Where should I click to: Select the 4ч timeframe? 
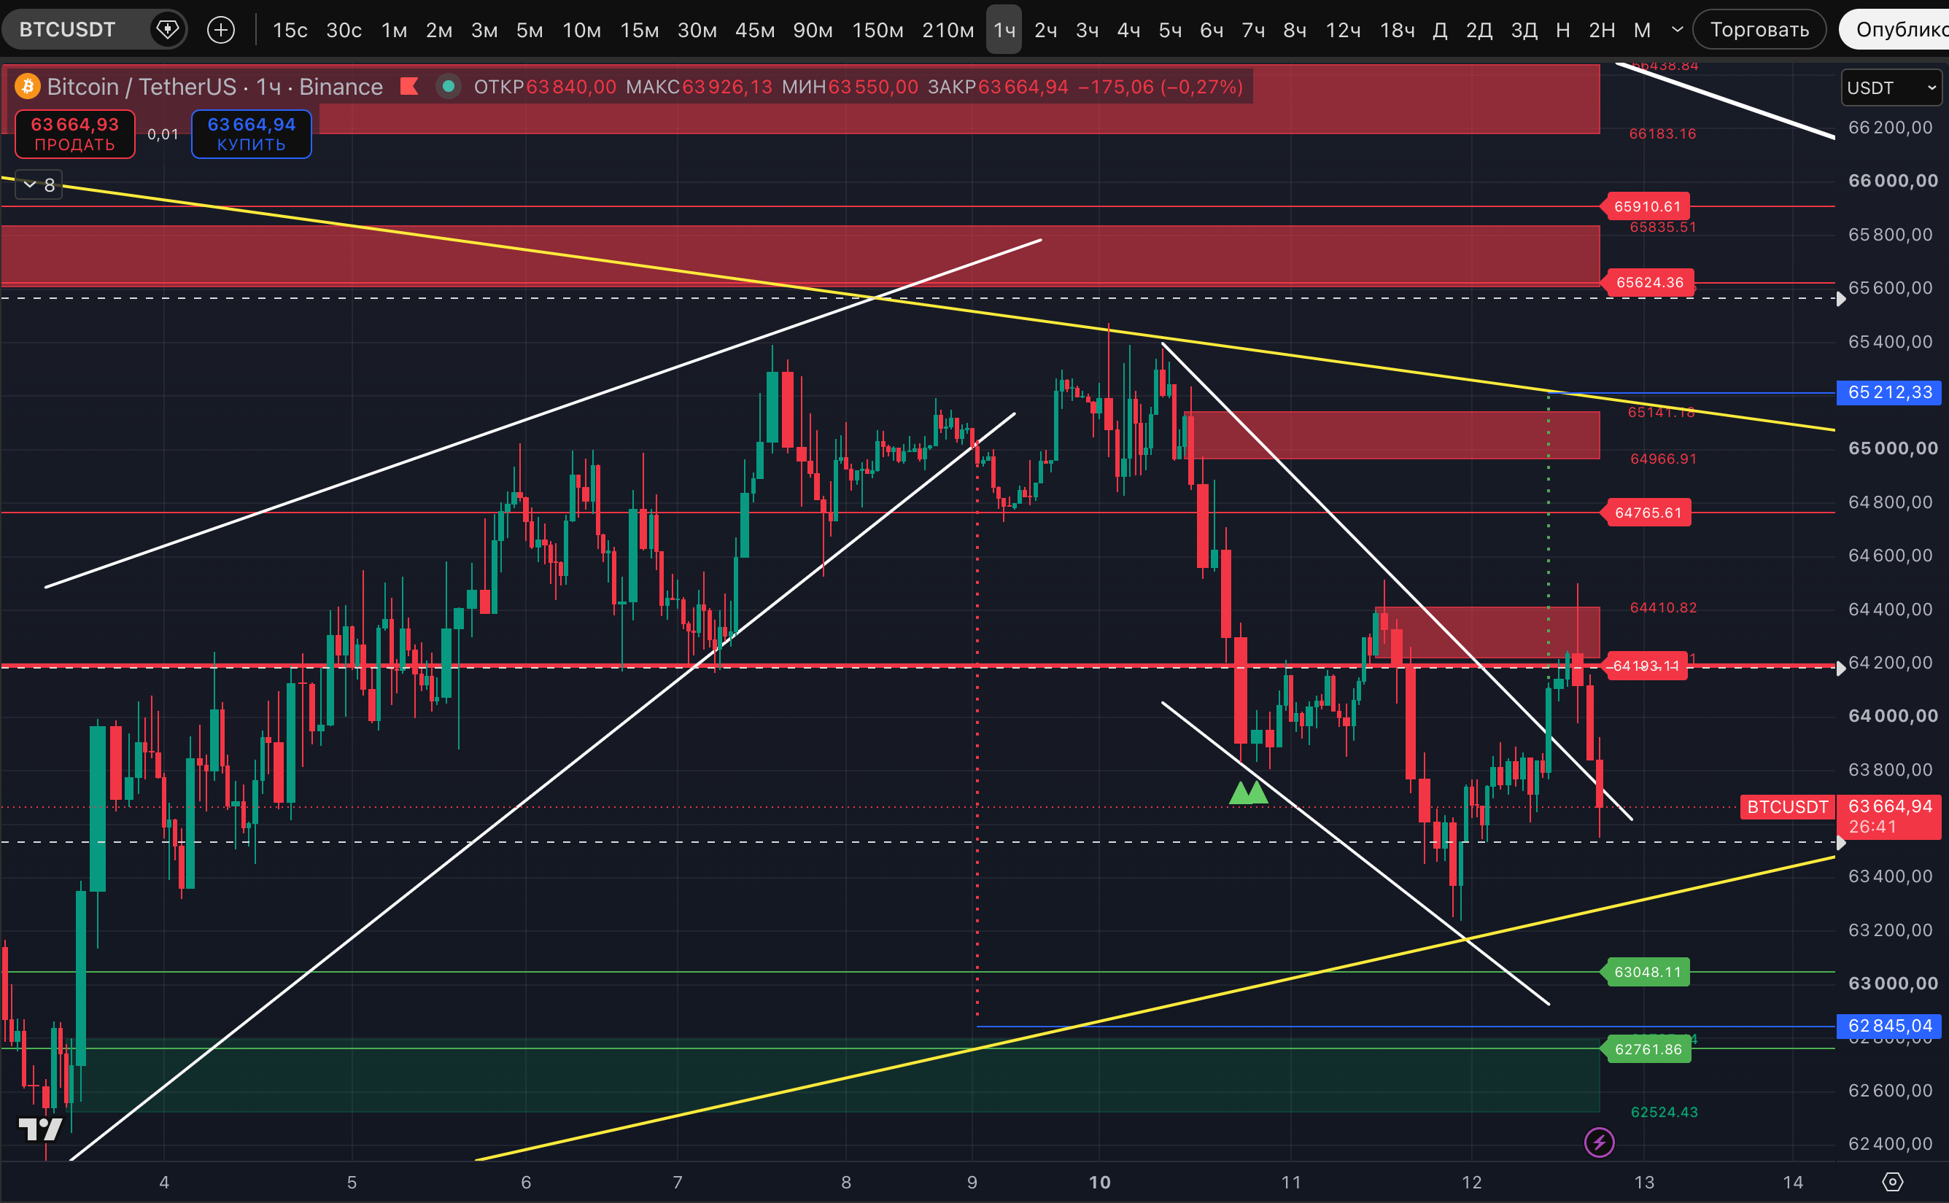tap(1128, 30)
